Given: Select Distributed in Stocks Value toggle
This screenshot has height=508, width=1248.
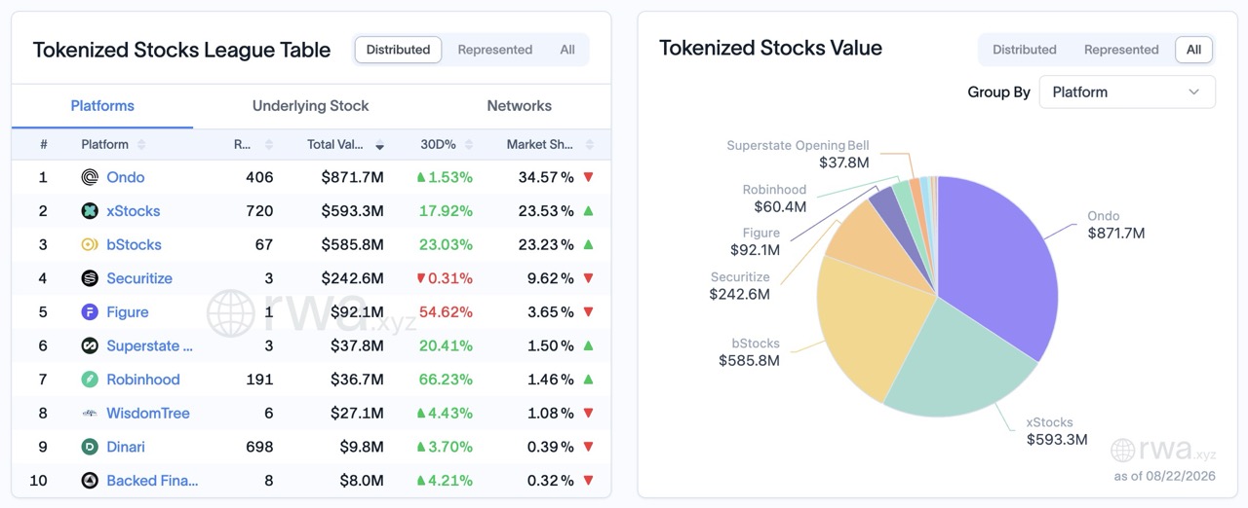Looking at the screenshot, I should pyautogui.click(x=1025, y=50).
